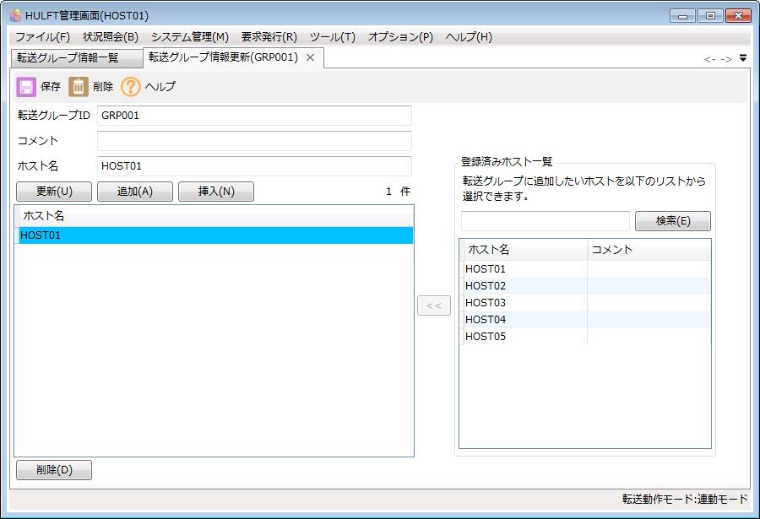Close the HULFT管理画面 window
Image resolution: width=760 pixels, height=519 pixels.
pos(738,16)
